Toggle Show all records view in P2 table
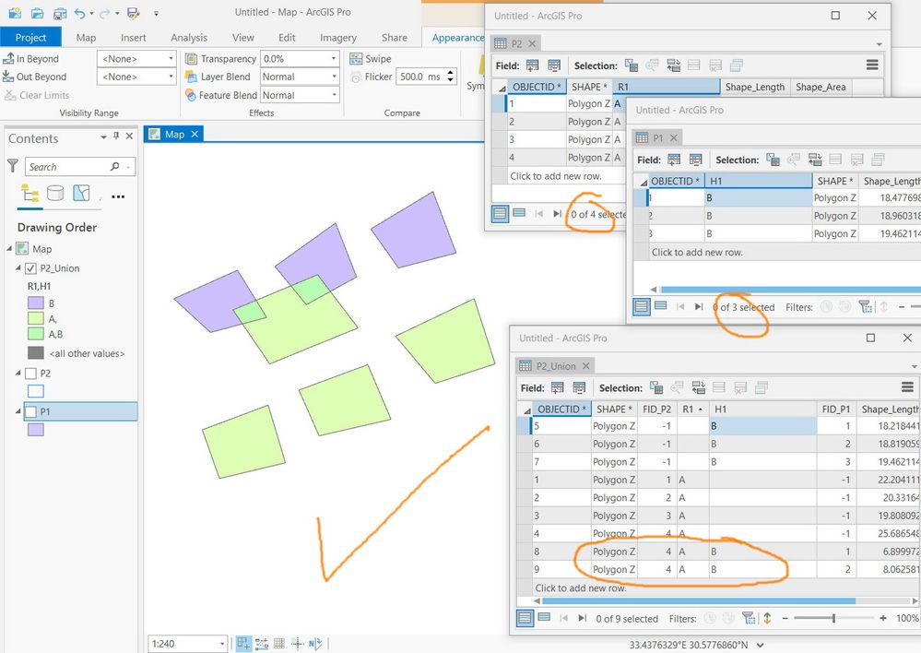The height and width of the screenshot is (653, 921). point(500,213)
